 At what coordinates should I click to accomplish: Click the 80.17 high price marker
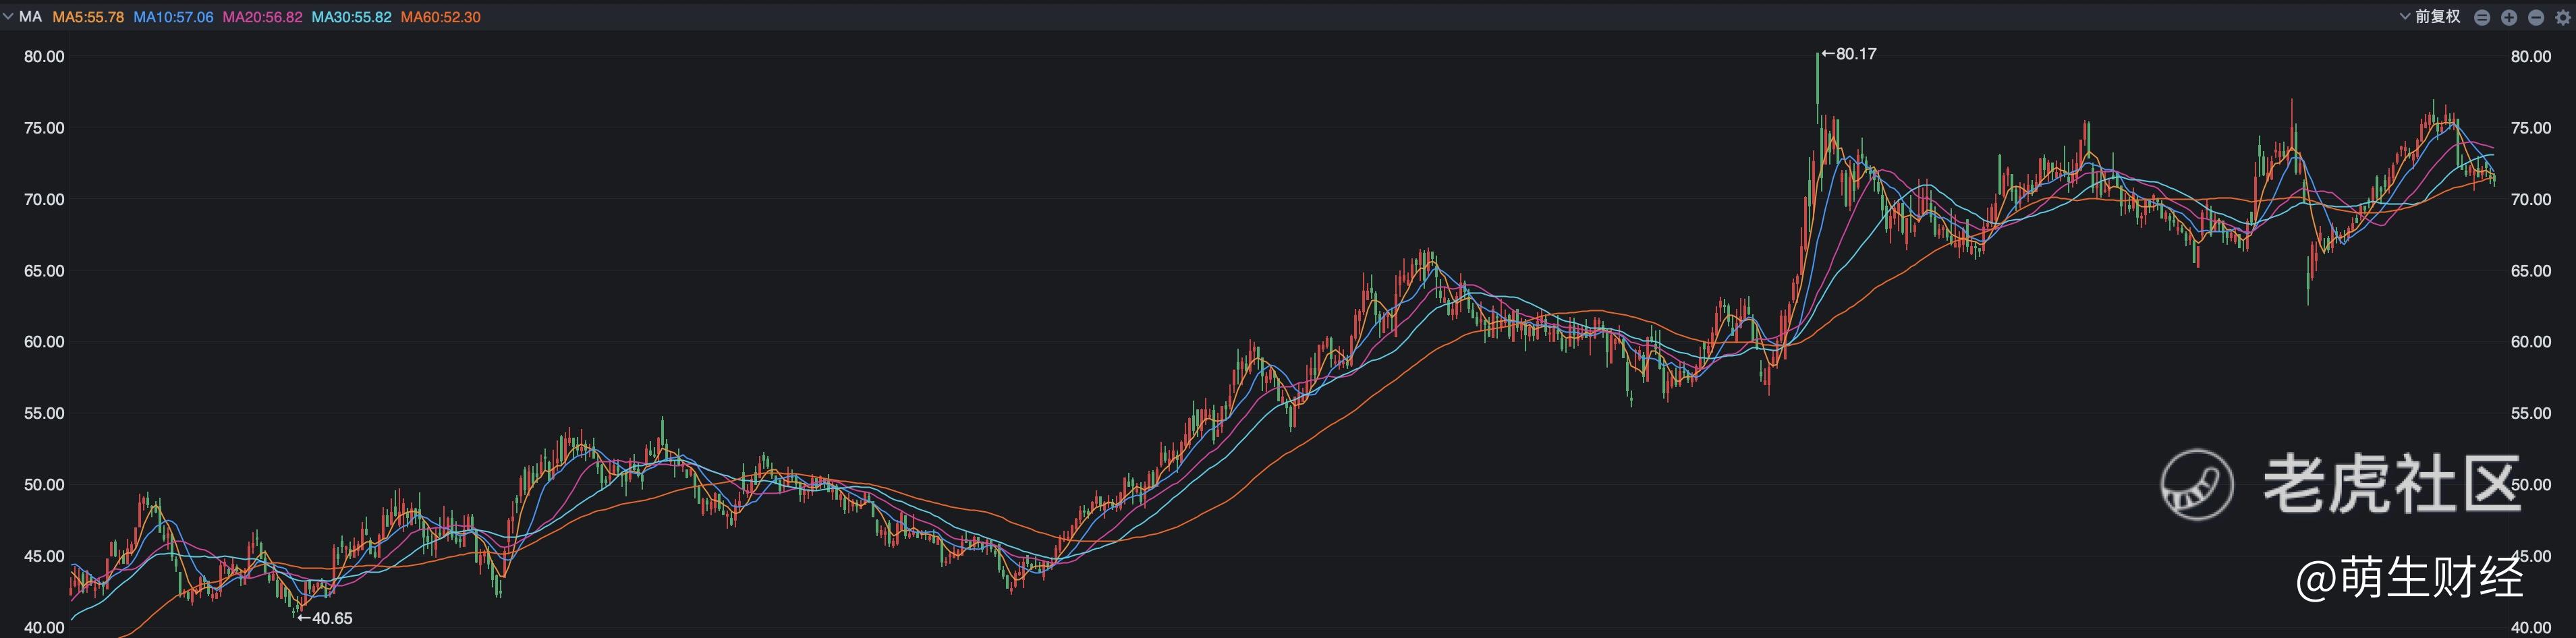tap(1849, 54)
